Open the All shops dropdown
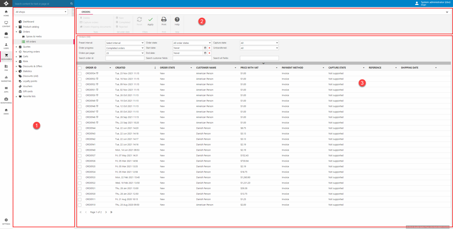 [41, 12]
